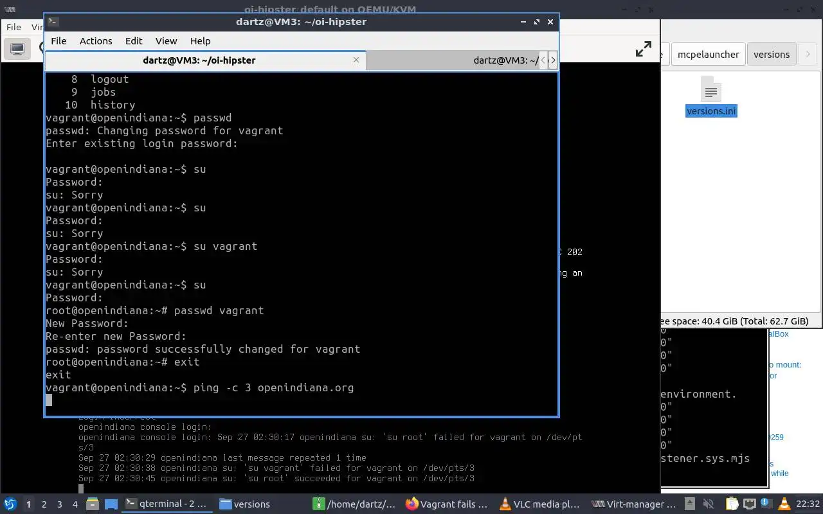Switch to desktop 2
The height and width of the screenshot is (514, 823).
44,504
